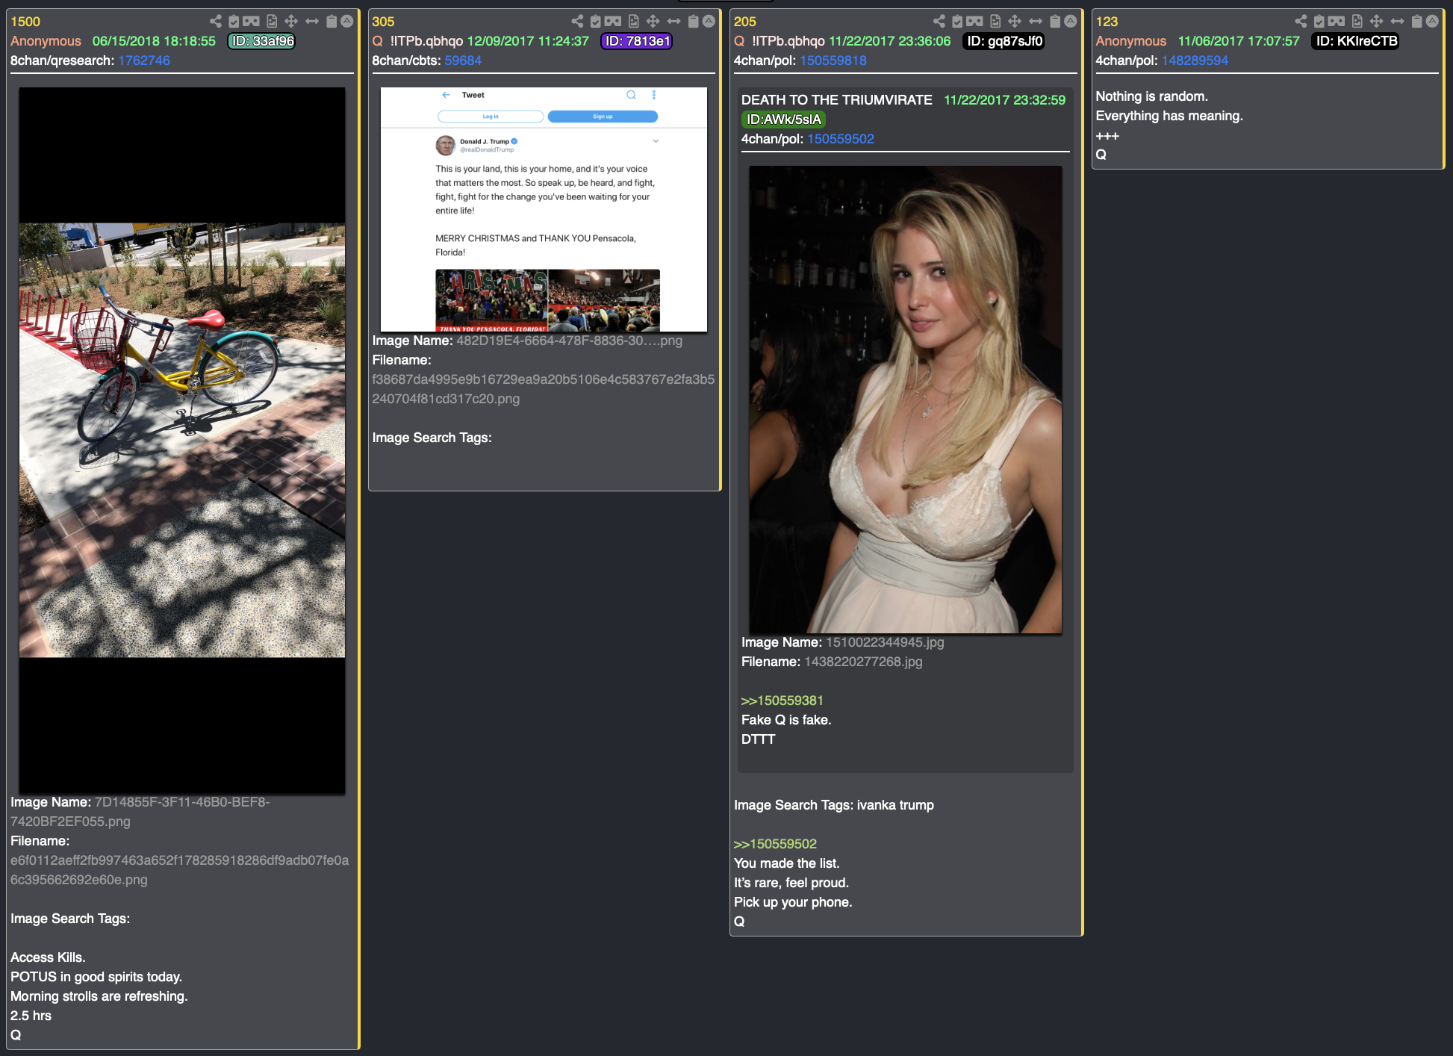
Task: Click timestamp 12/09/2017 11:24:37
Action: [528, 41]
